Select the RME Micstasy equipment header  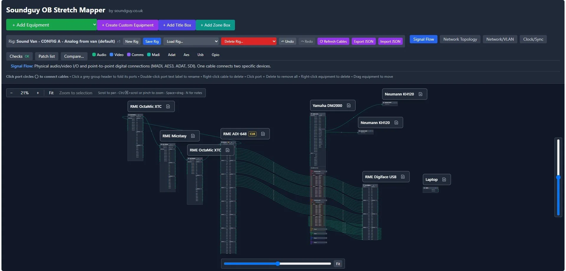click(x=180, y=136)
